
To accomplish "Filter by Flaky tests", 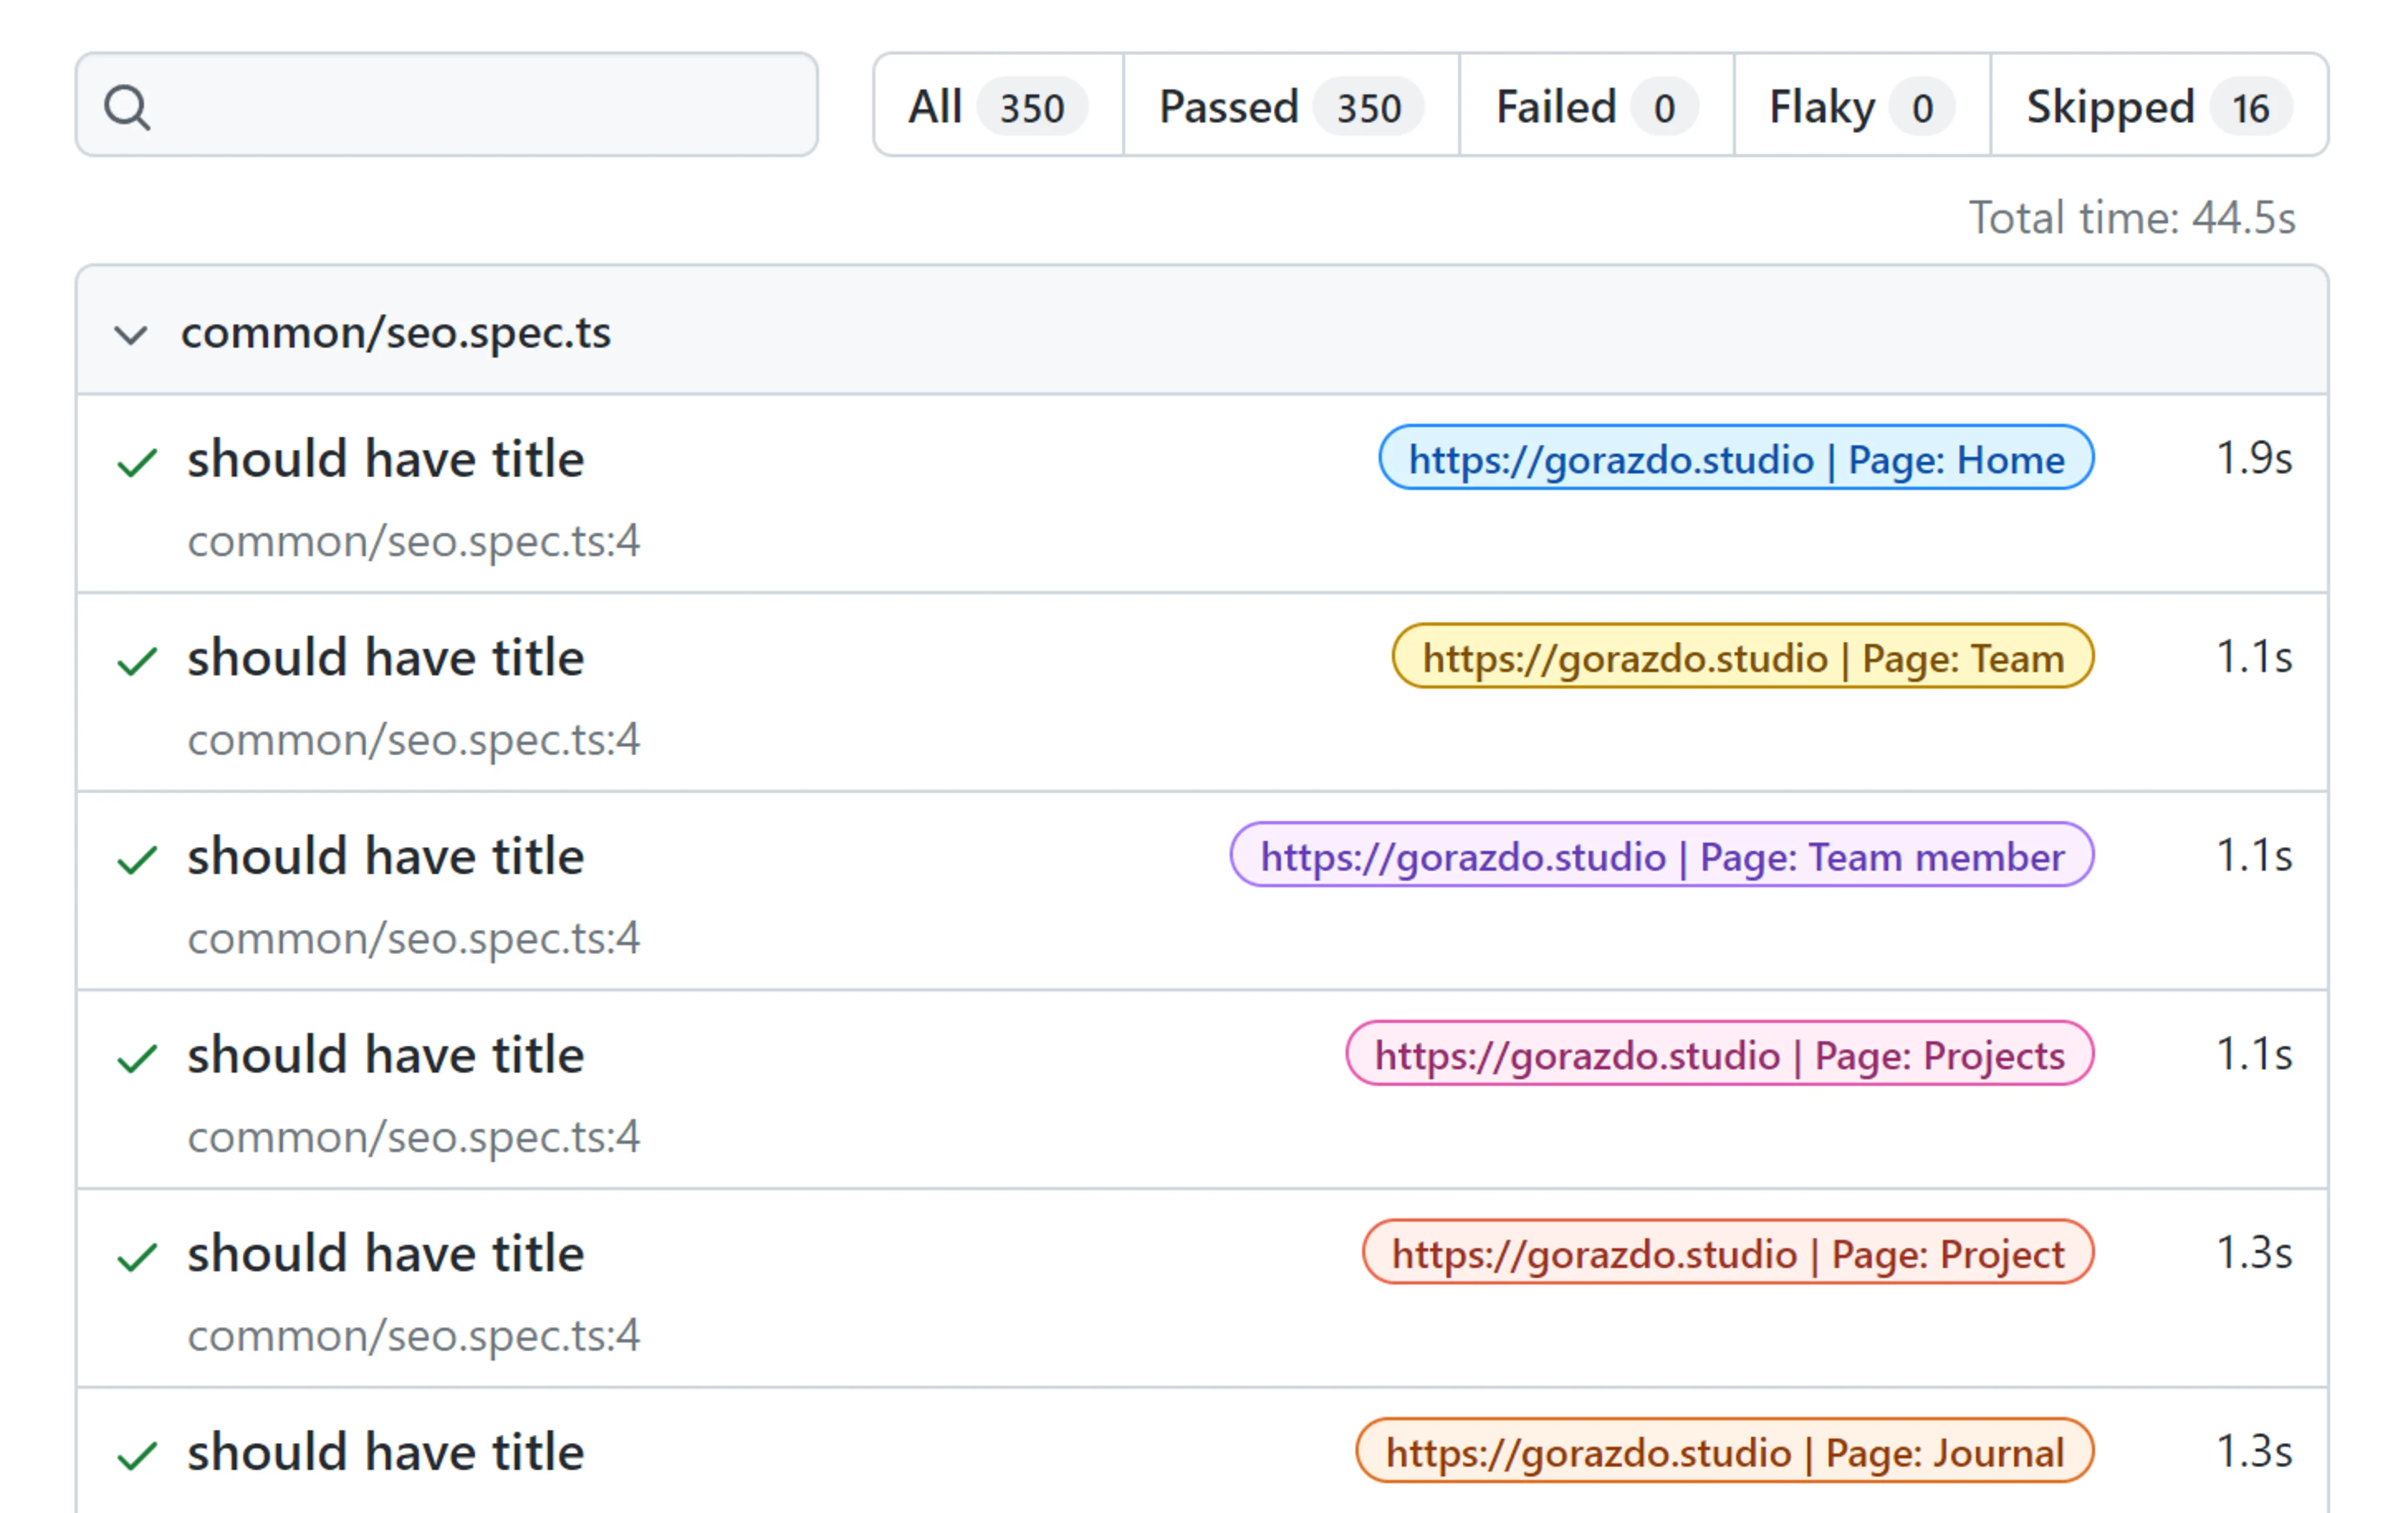I will coord(1861,106).
